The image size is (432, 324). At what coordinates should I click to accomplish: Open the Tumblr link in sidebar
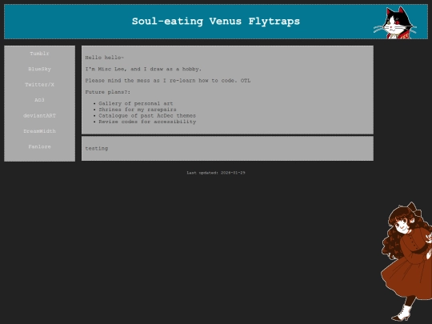[x=39, y=54]
